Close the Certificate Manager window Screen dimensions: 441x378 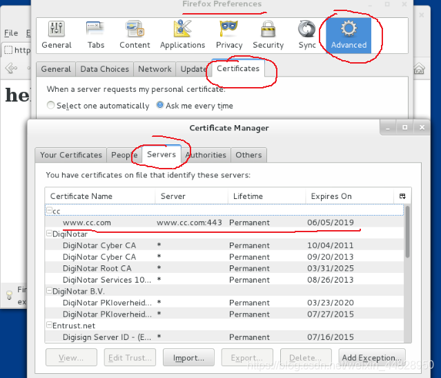pyautogui.click(x=422, y=128)
